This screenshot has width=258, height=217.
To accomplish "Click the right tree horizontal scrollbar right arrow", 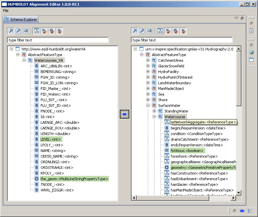I will [233, 198].
